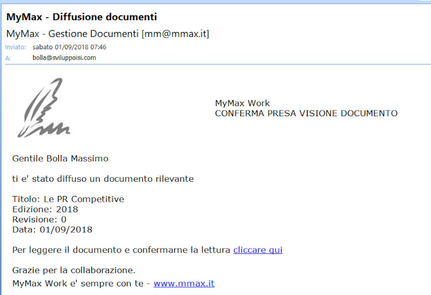Click line 'ti e' stato diffuso un documento rilevante'
The image size is (431, 295).
(x=103, y=179)
